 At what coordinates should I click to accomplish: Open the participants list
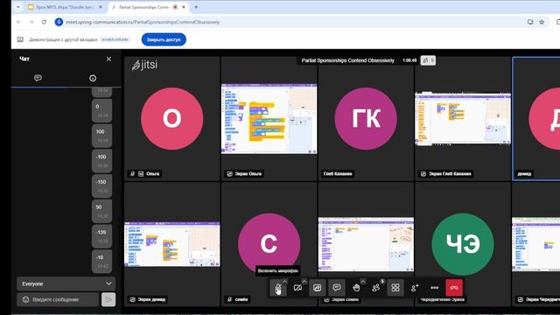tap(375, 288)
